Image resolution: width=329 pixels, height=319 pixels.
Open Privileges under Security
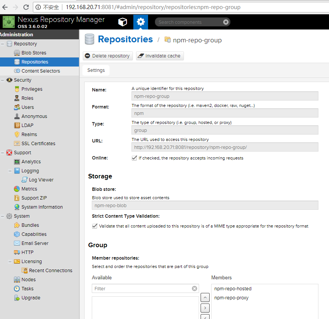pos(32,89)
